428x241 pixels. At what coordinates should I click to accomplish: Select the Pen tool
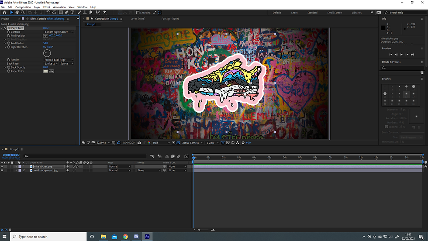pos(66,12)
